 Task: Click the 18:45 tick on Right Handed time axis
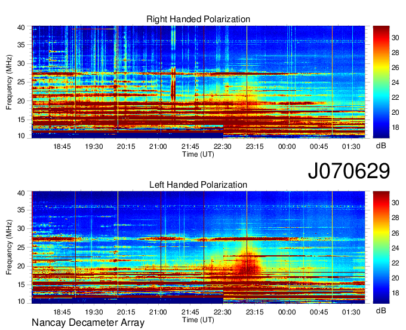tap(62, 146)
